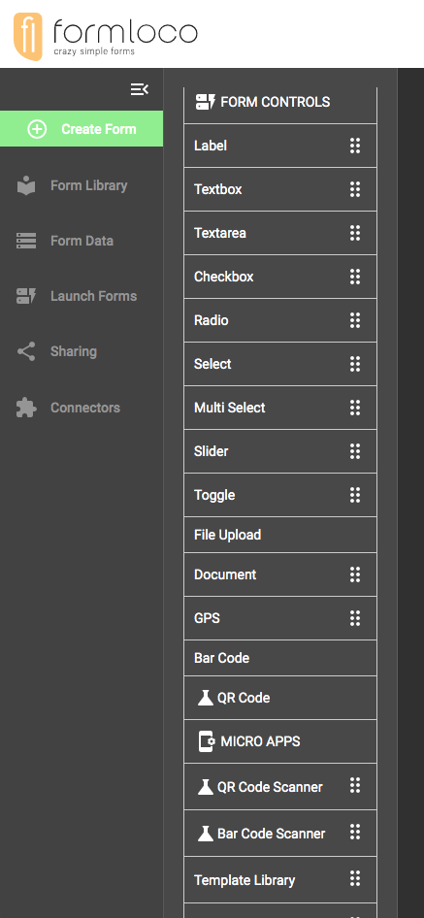Click the formloco logo link

[x=106, y=36]
